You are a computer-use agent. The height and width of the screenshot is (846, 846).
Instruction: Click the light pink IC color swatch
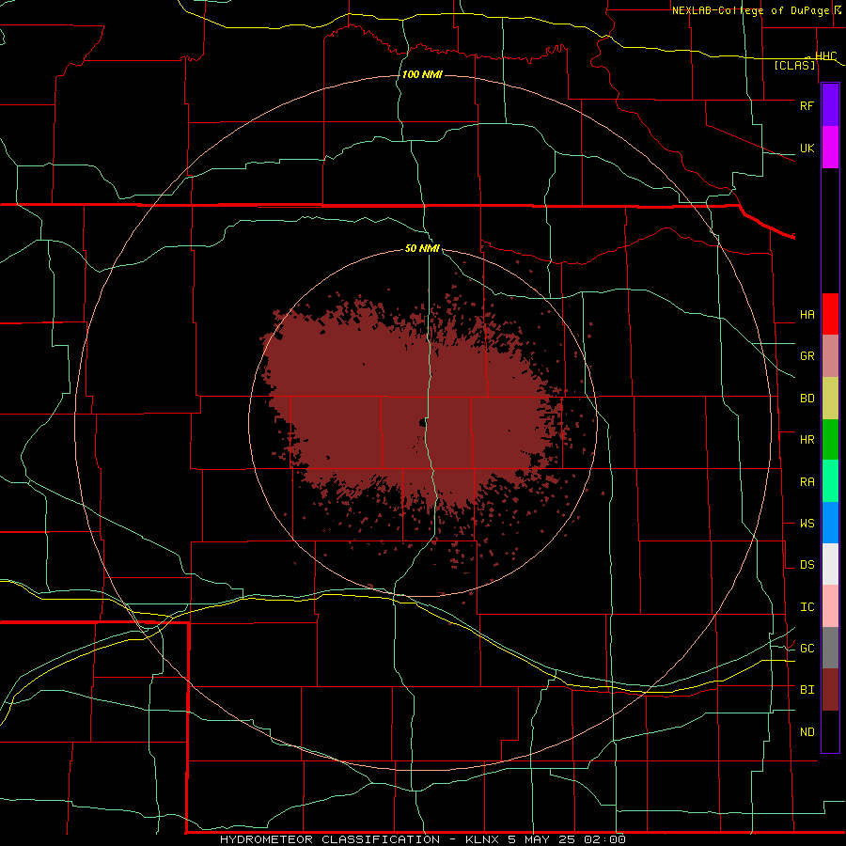point(830,606)
